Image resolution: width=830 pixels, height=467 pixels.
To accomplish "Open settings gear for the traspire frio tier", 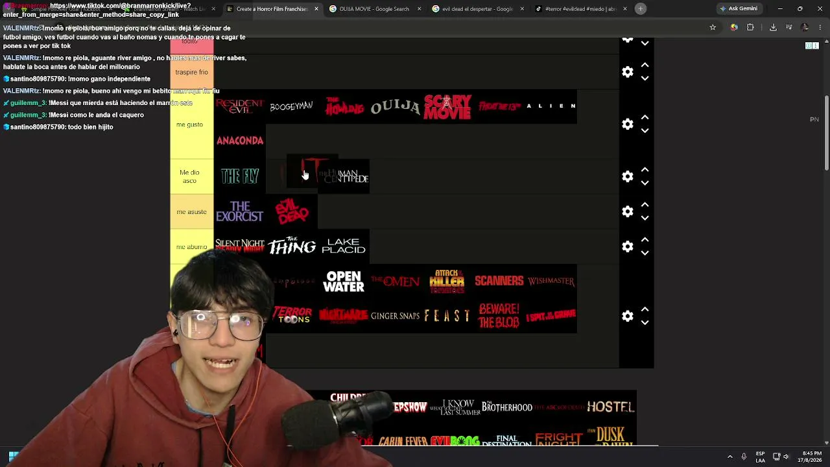I will tap(627, 72).
